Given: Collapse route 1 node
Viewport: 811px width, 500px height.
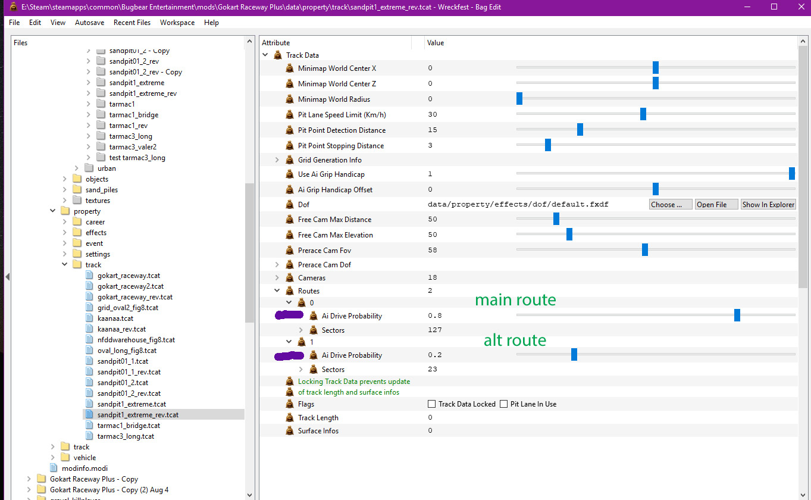Looking at the screenshot, I should coord(289,342).
